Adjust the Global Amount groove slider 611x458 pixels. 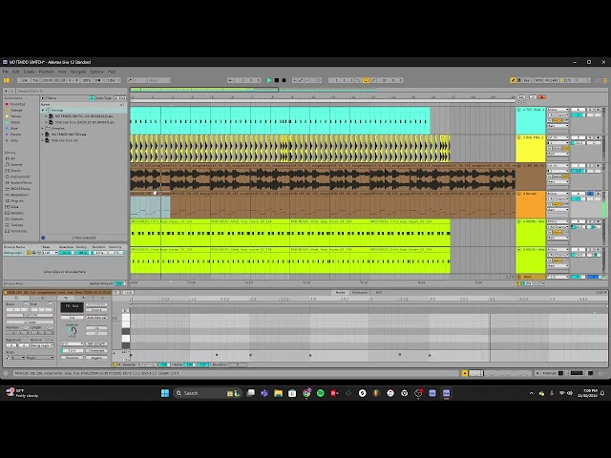click(x=119, y=283)
